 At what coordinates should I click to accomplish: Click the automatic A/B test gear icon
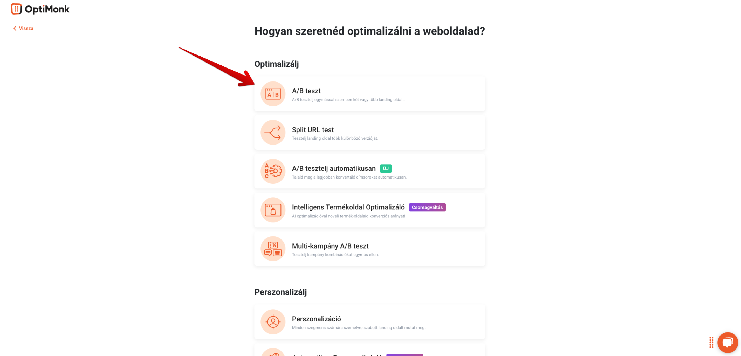273,171
